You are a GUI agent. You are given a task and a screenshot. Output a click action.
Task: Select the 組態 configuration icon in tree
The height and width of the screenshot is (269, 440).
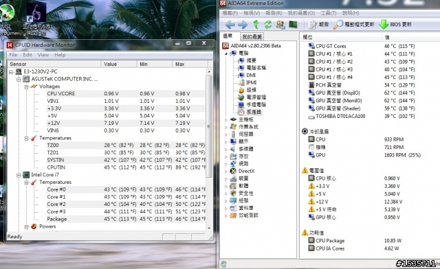[233, 200]
